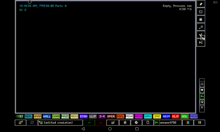
Task: Open the radioactive elements category
Action: point(202,84)
